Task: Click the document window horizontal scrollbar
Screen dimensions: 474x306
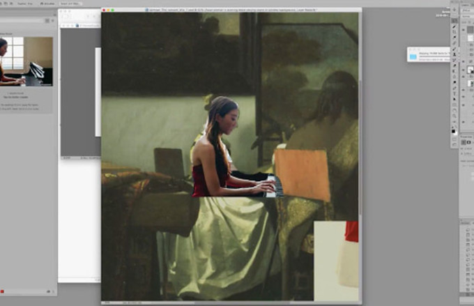Action: 242,303
